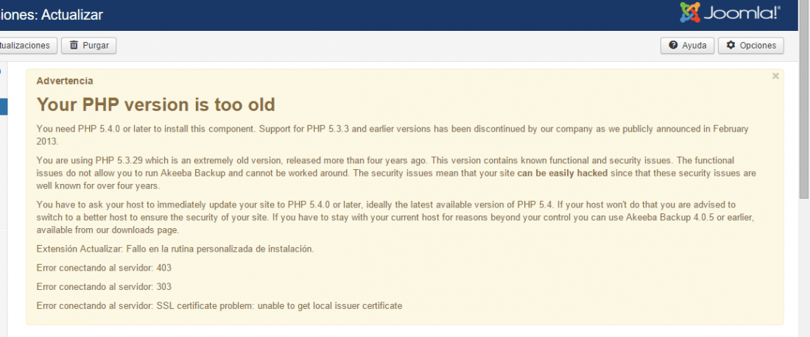This screenshot has height=337, width=810.
Task: Click the 'Extensión Actualizar: Fallo en la rutina' line
Action: (x=175, y=249)
